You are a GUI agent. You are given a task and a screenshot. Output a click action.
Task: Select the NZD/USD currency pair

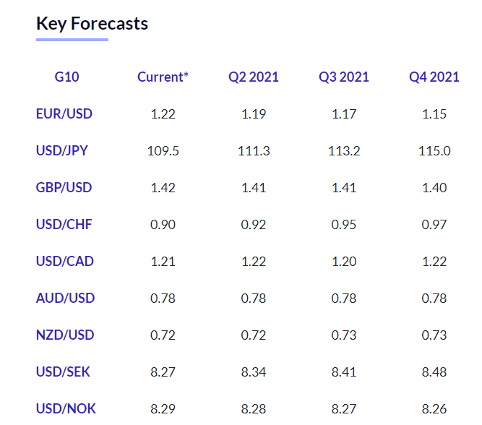[65, 335]
